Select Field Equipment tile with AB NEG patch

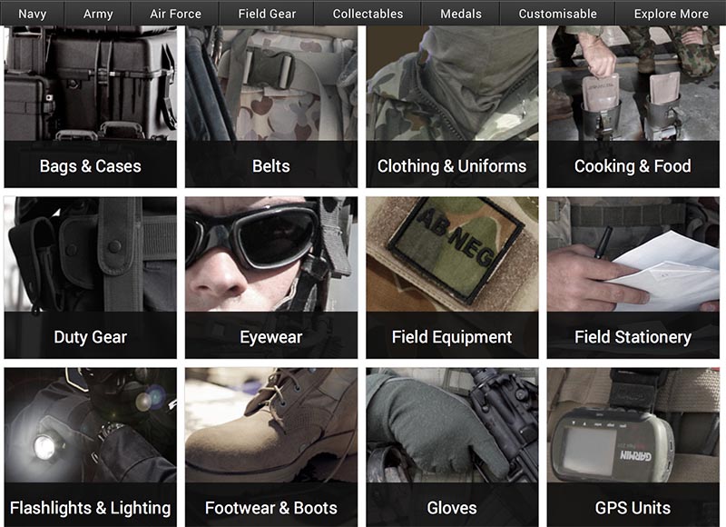coord(452,278)
